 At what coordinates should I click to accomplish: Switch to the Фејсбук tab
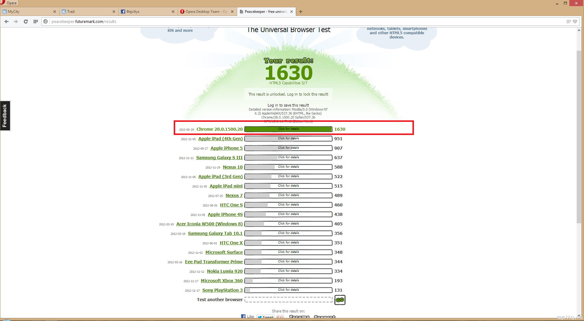coord(148,12)
